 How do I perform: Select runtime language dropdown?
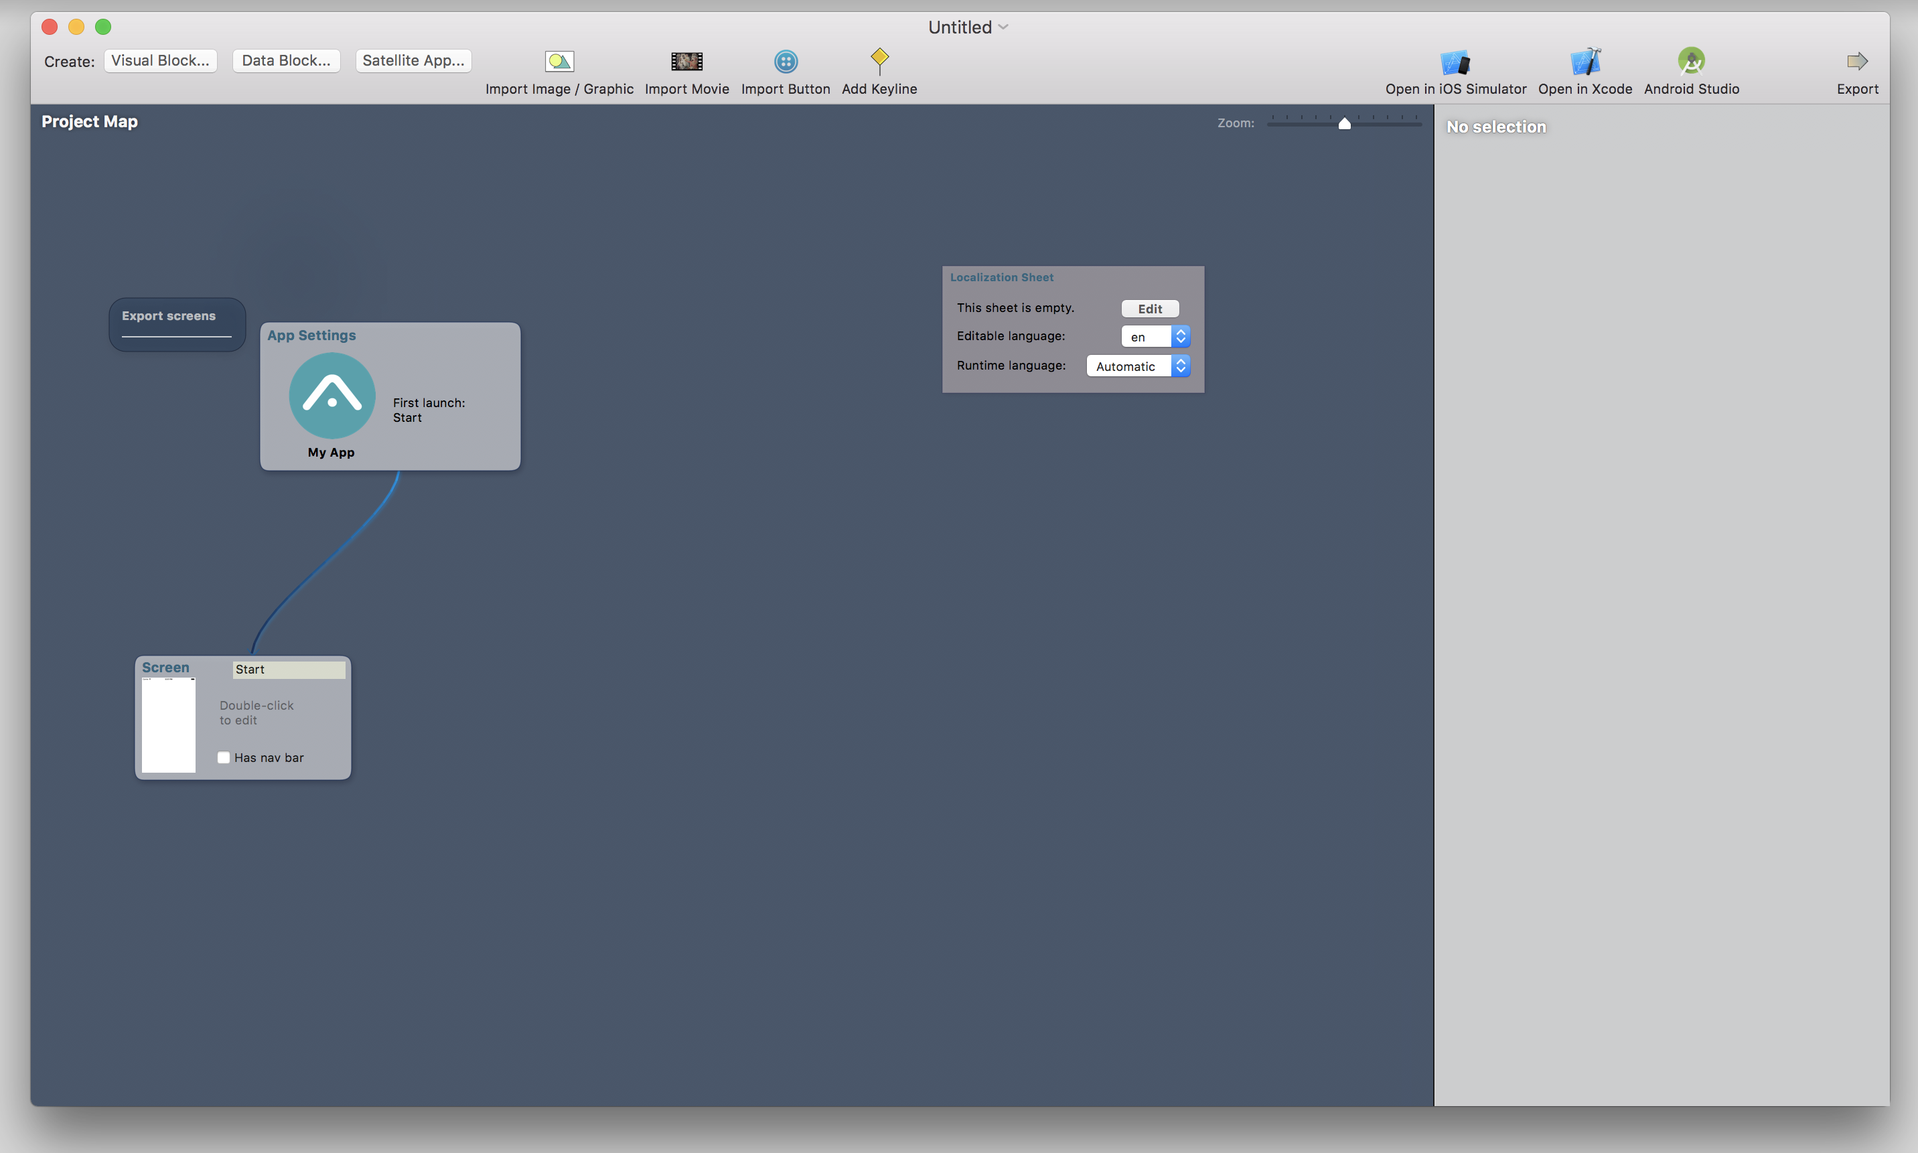1136,366
